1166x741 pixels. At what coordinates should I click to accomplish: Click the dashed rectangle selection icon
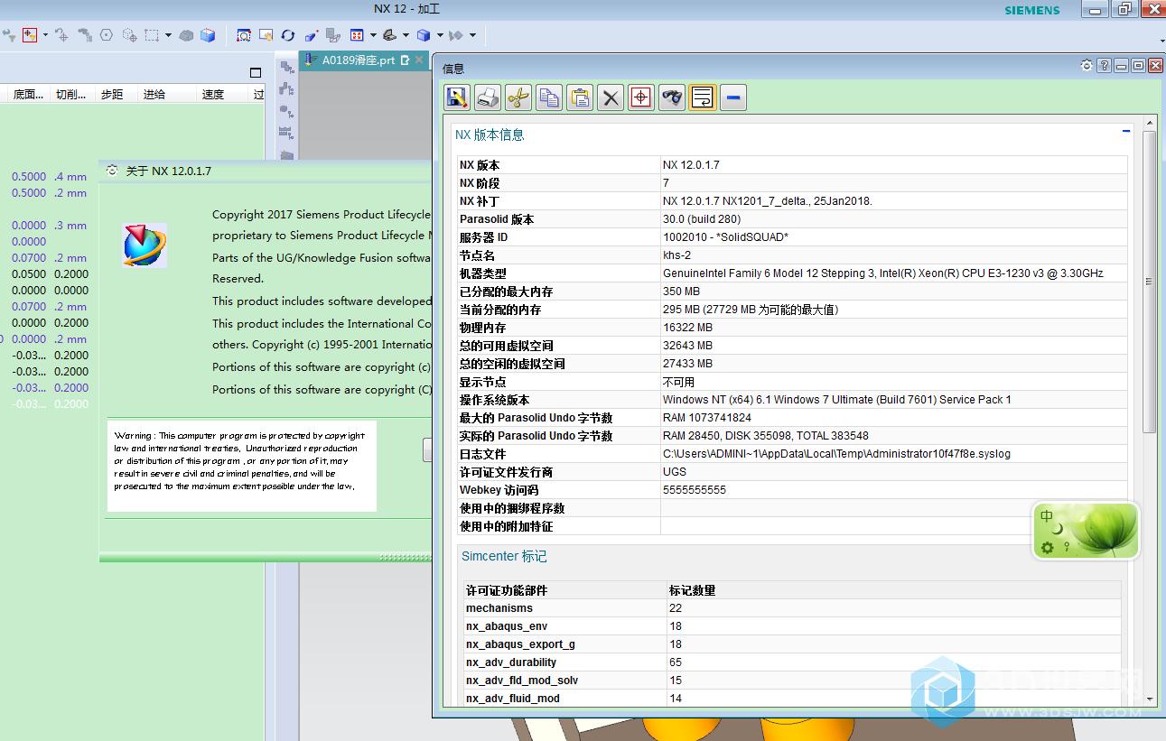152,35
